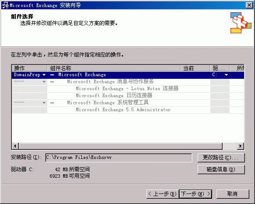Click the 当前 column header
Screen dimensions: 255x204
(195, 68)
